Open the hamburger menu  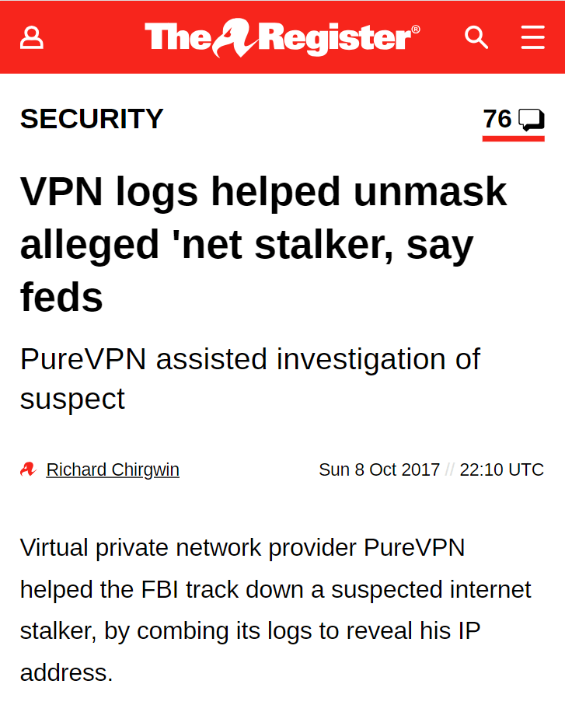tap(532, 37)
